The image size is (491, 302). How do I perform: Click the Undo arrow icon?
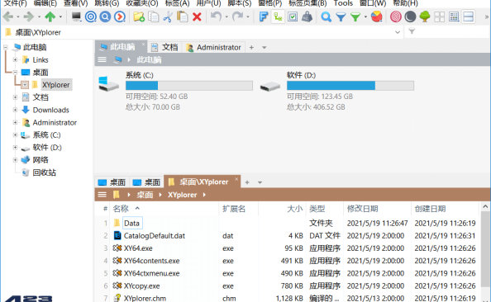pyautogui.click(x=216, y=17)
